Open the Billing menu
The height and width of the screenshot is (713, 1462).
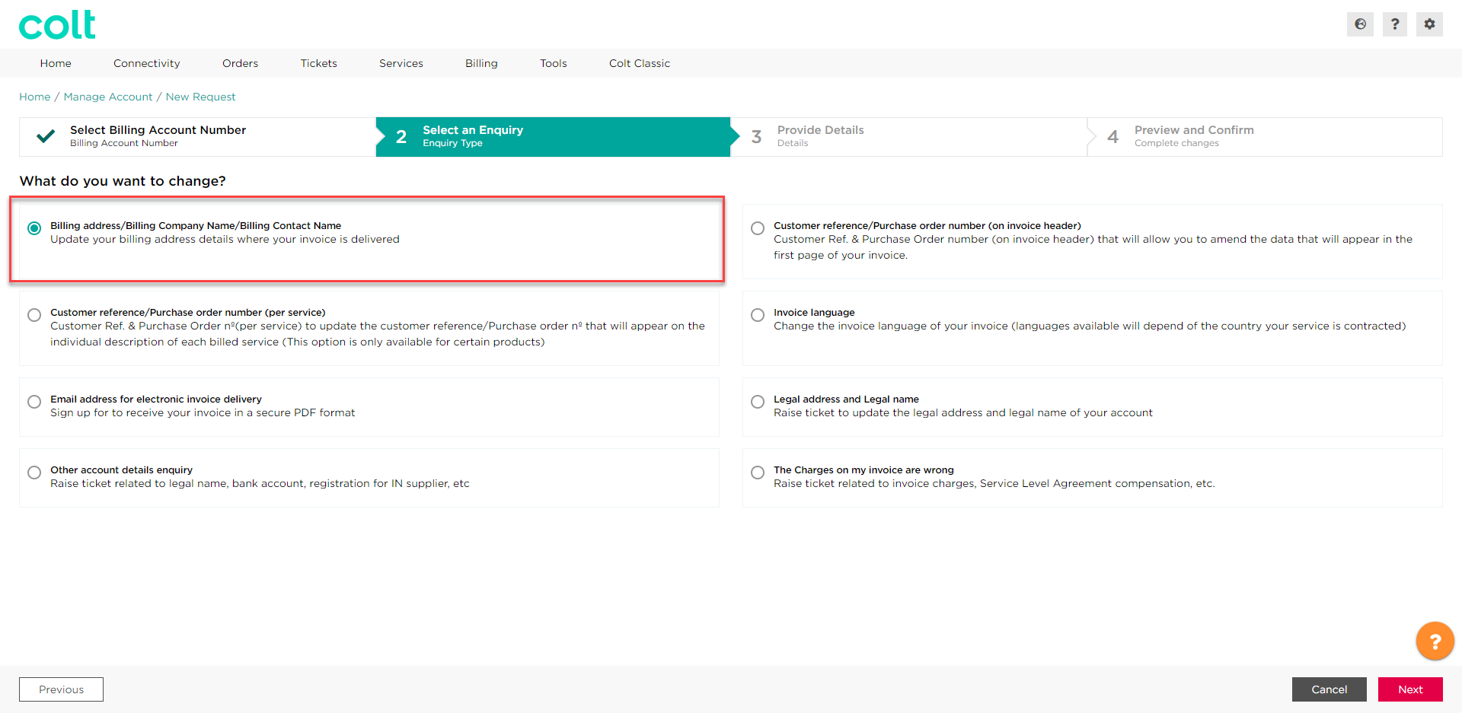click(481, 63)
